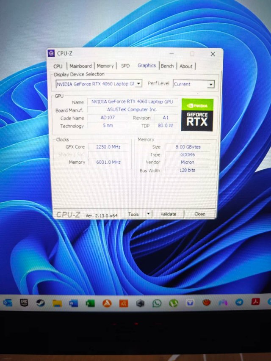Click the 128 bits bus width value
The width and height of the screenshot is (271, 361).
[188, 170]
